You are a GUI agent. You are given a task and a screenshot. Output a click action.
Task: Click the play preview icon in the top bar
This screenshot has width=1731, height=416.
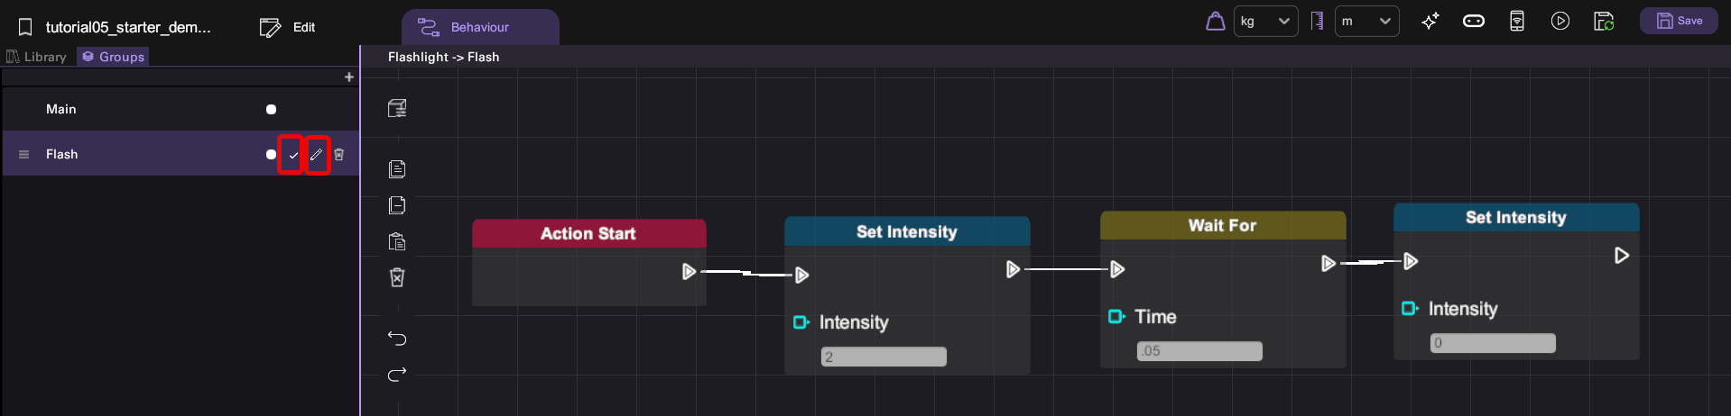pyautogui.click(x=1560, y=21)
